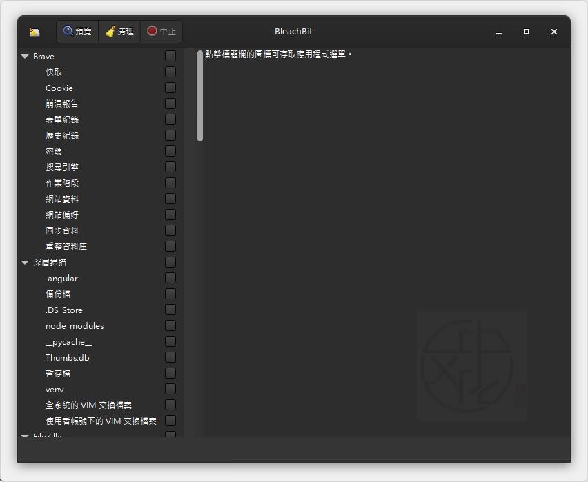Select the node_modules row
Viewport: 588px width, 482px height.
(x=75, y=326)
